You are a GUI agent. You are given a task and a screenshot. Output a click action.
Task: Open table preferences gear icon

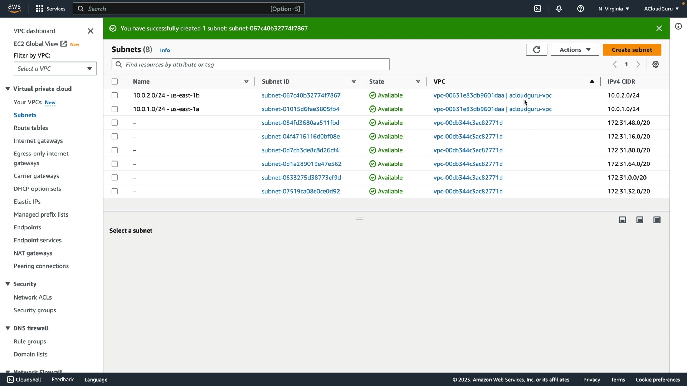[x=656, y=64]
